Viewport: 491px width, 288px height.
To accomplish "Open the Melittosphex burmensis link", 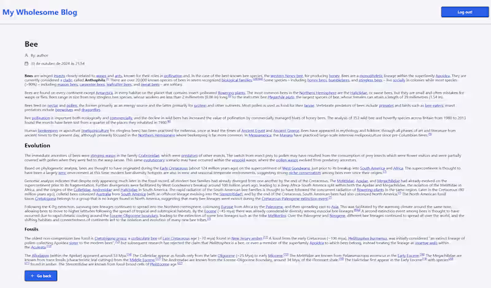I will pyautogui.click(x=367, y=238).
